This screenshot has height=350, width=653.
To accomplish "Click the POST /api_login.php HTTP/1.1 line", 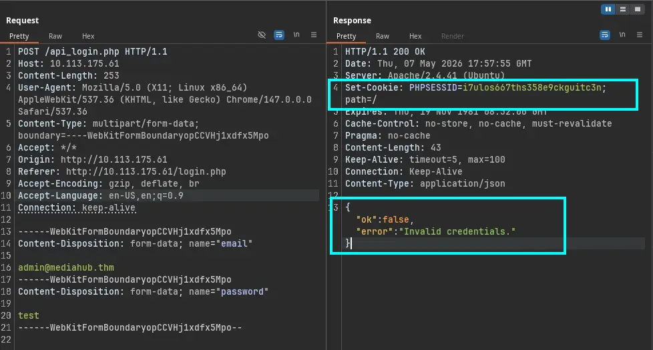I will point(92,51).
